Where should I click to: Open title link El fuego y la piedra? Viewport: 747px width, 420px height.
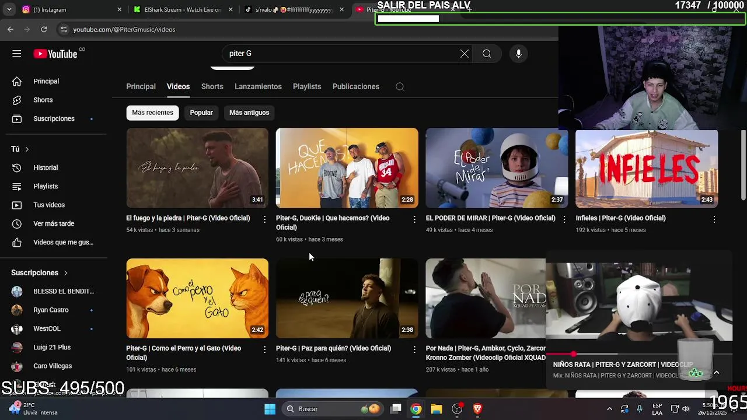[188, 218]
